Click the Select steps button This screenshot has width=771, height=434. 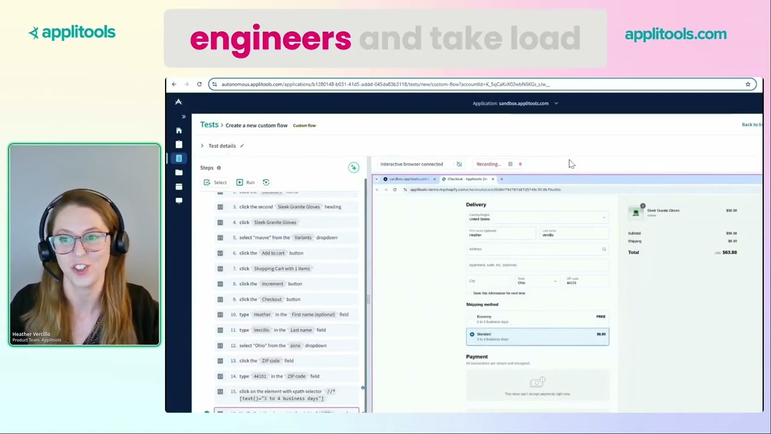tap(215, 183)
